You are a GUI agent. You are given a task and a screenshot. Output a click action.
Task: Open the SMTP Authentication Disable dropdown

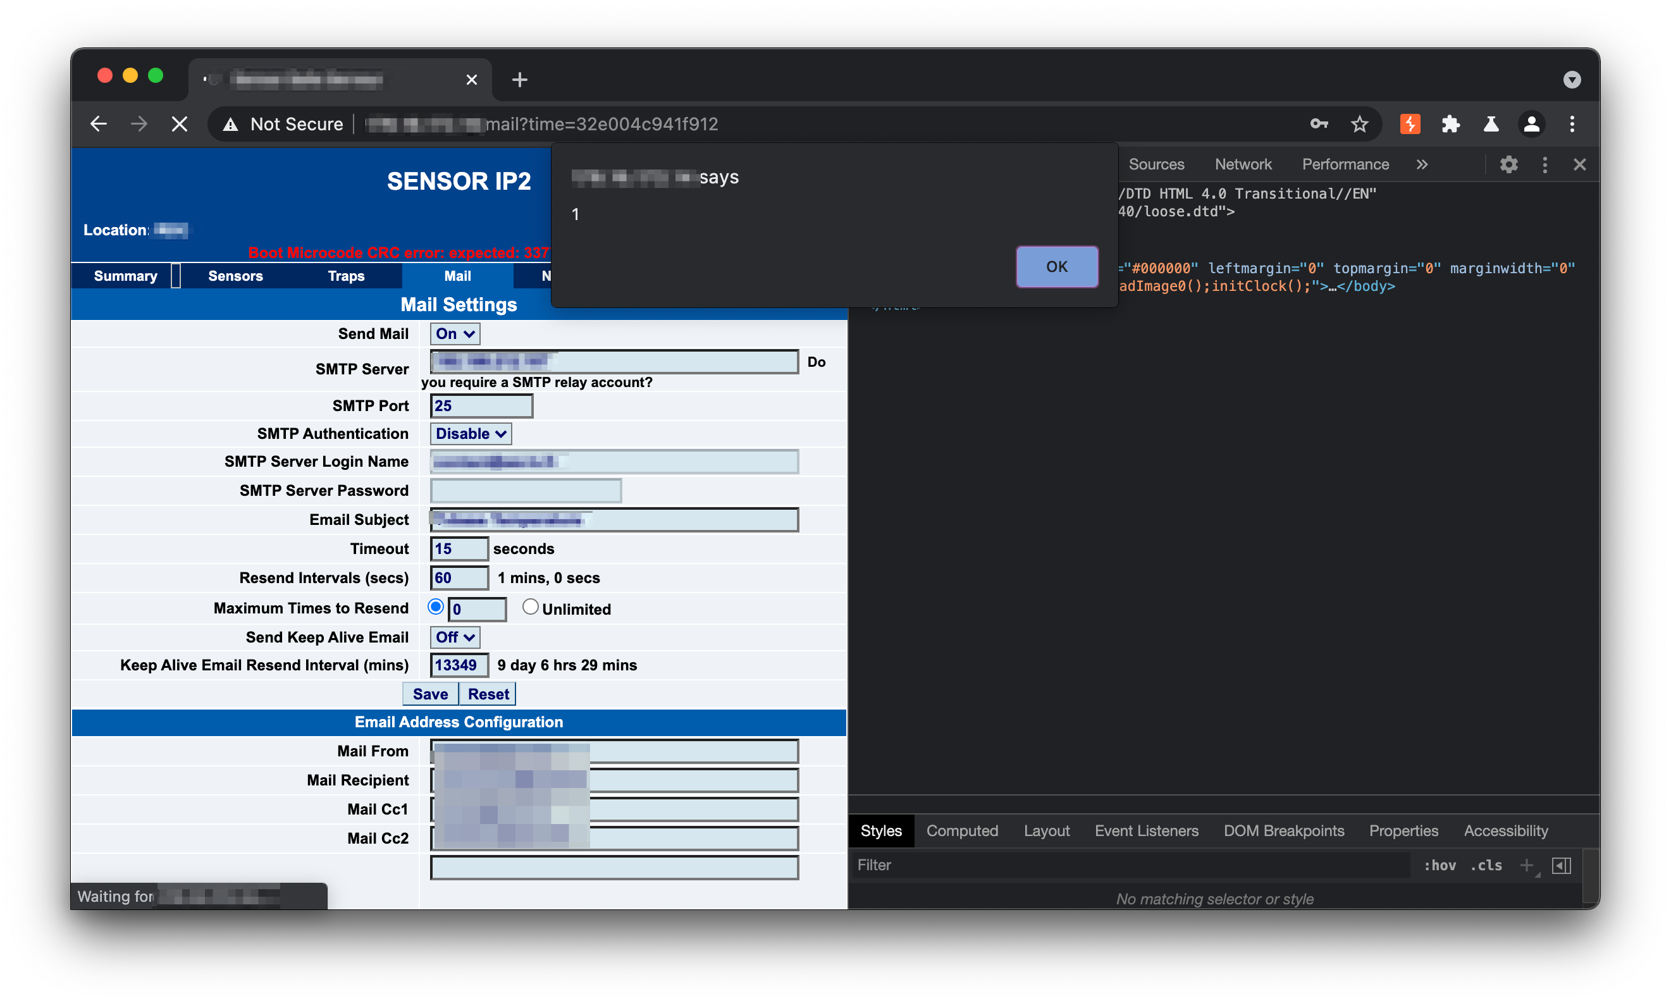471,434
